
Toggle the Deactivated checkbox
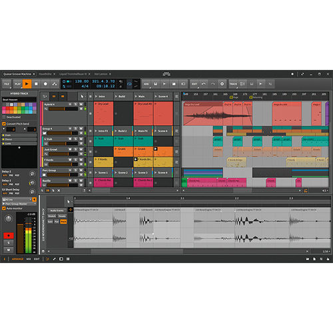[x=4, y=117]
